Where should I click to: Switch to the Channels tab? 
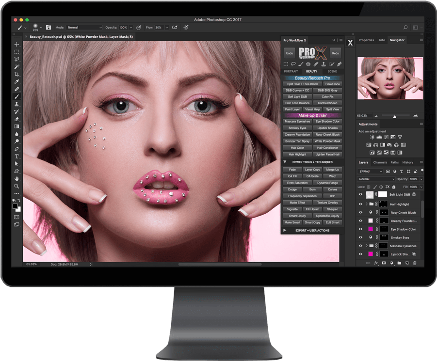pos(380,162)
